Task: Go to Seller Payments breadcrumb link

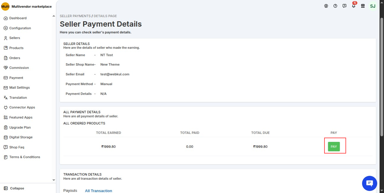Action: point(75,16)
